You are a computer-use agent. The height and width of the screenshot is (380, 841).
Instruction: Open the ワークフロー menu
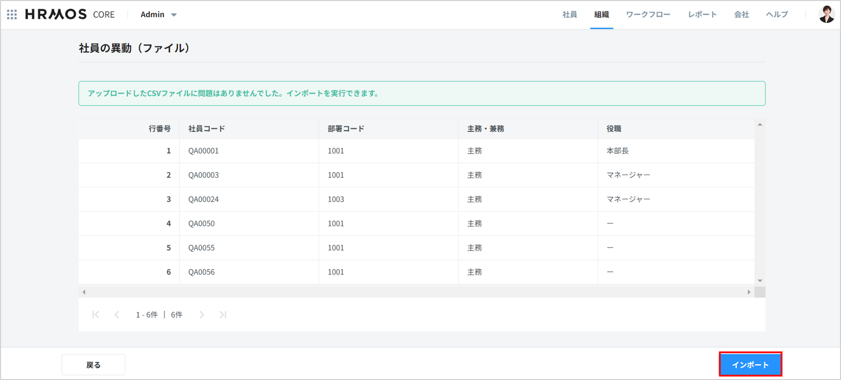(x=648, y=15)
